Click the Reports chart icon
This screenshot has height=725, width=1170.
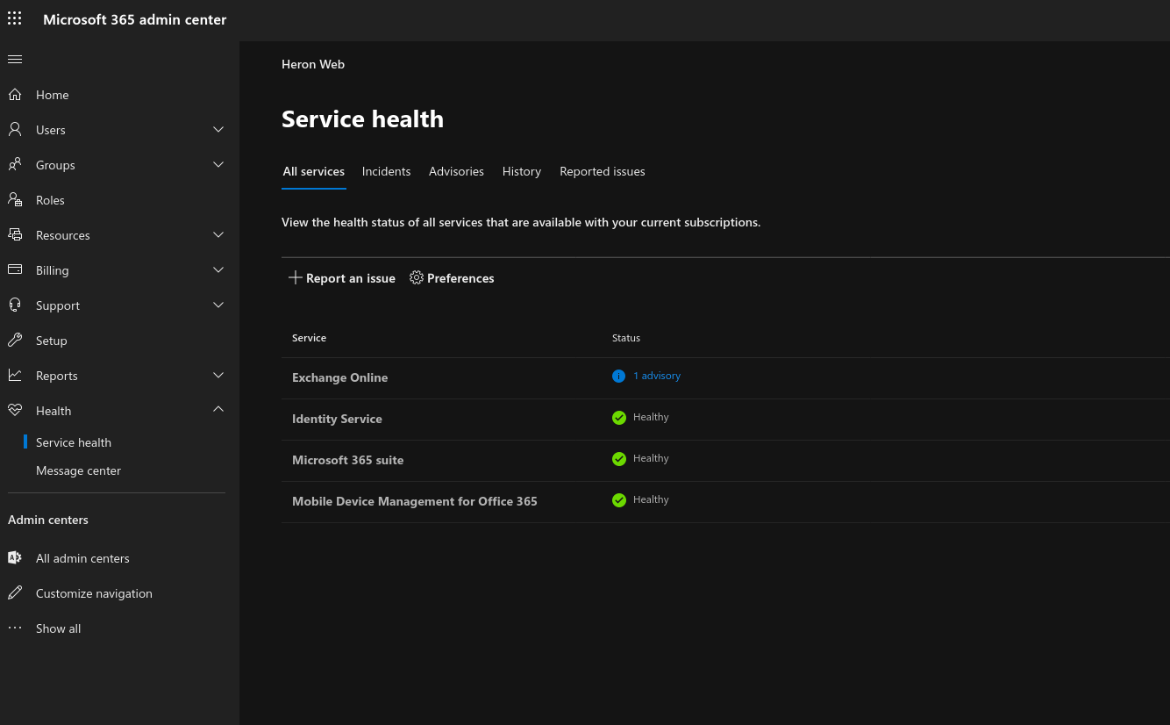click(15, 375)
